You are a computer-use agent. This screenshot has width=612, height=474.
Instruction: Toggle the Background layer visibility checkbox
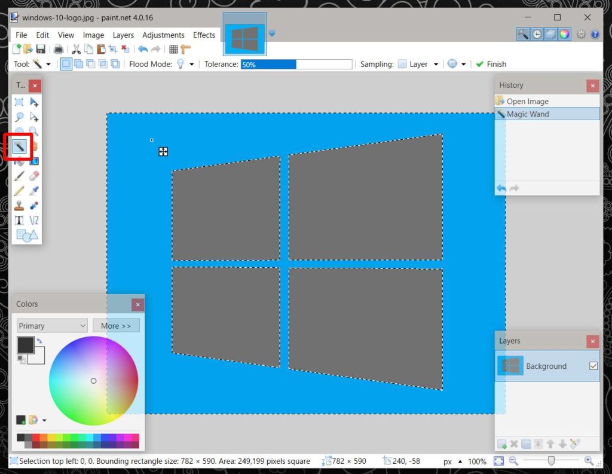592,366
